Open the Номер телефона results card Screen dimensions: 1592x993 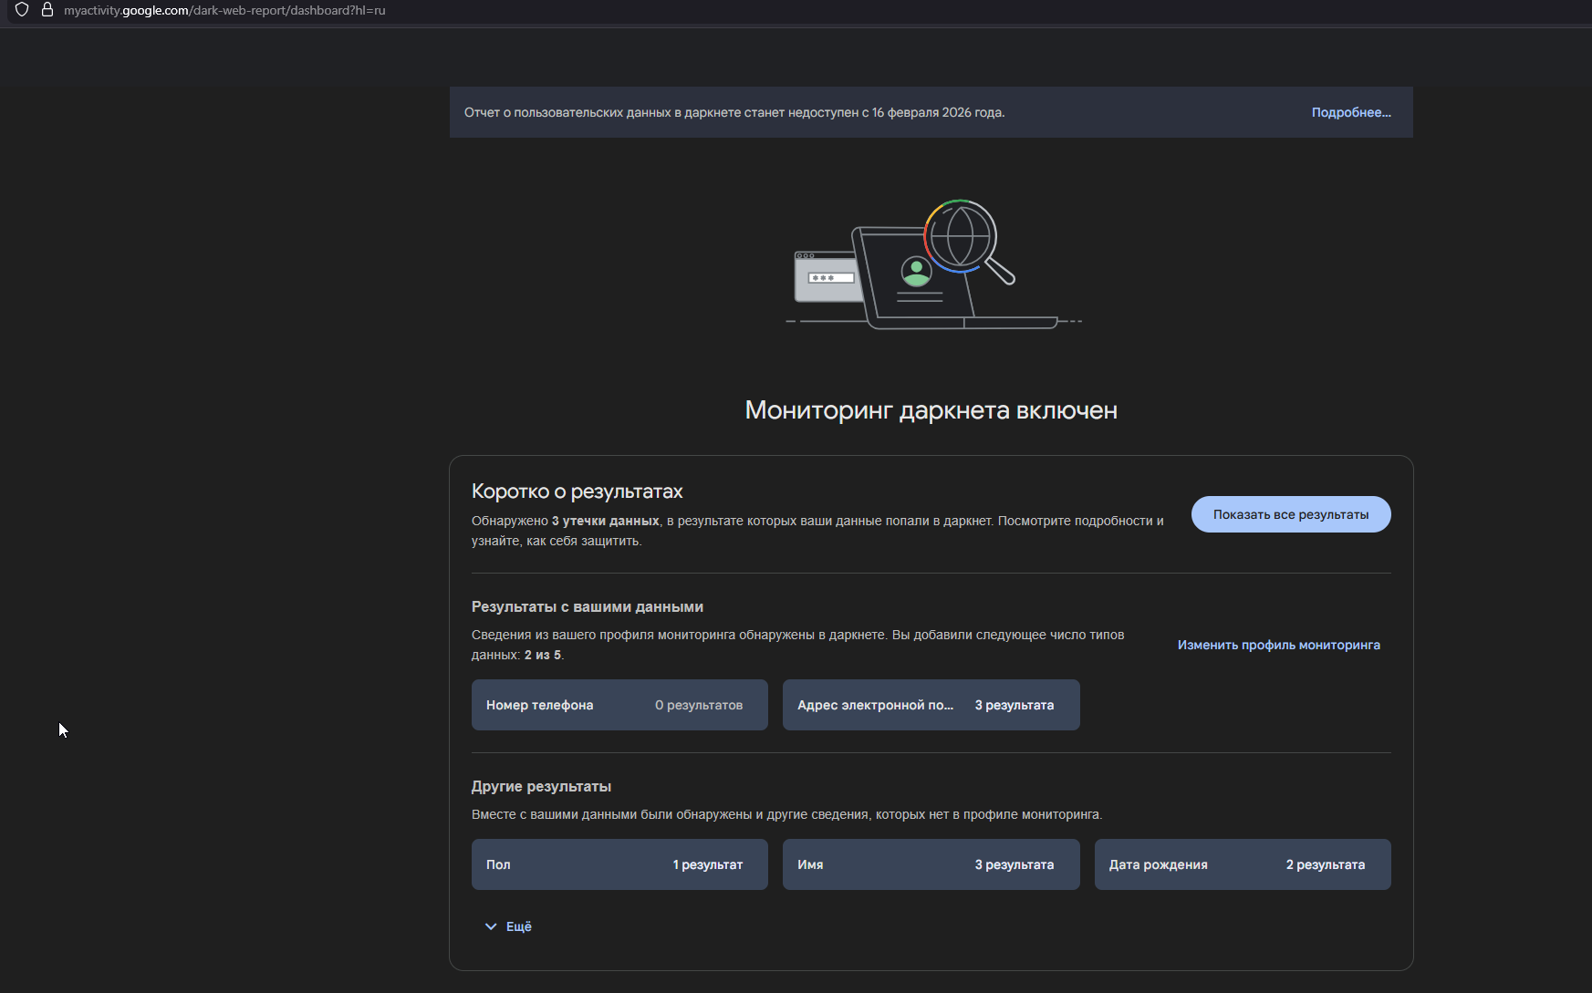[619, 705]
